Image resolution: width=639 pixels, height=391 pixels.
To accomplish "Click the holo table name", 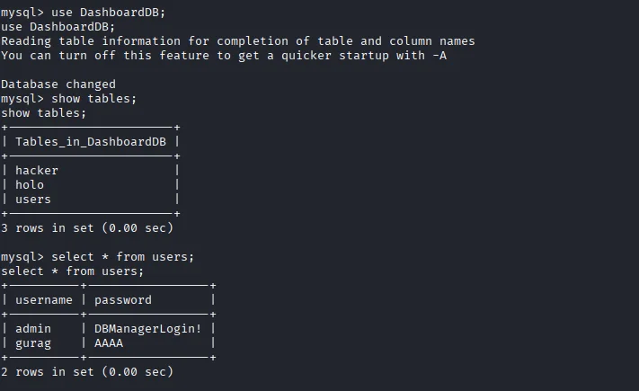I will 30,184.
